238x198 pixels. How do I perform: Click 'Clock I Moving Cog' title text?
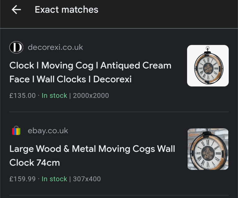point(51,65)
